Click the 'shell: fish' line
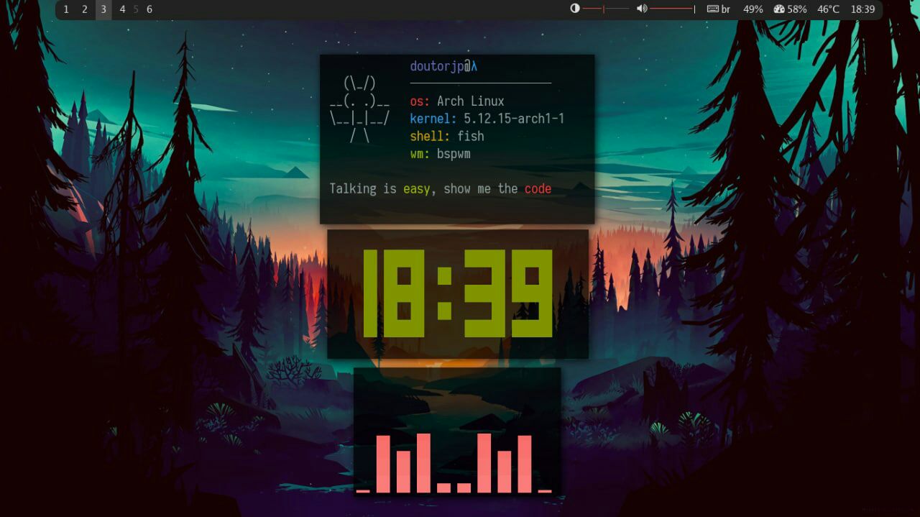 point(447,136)
